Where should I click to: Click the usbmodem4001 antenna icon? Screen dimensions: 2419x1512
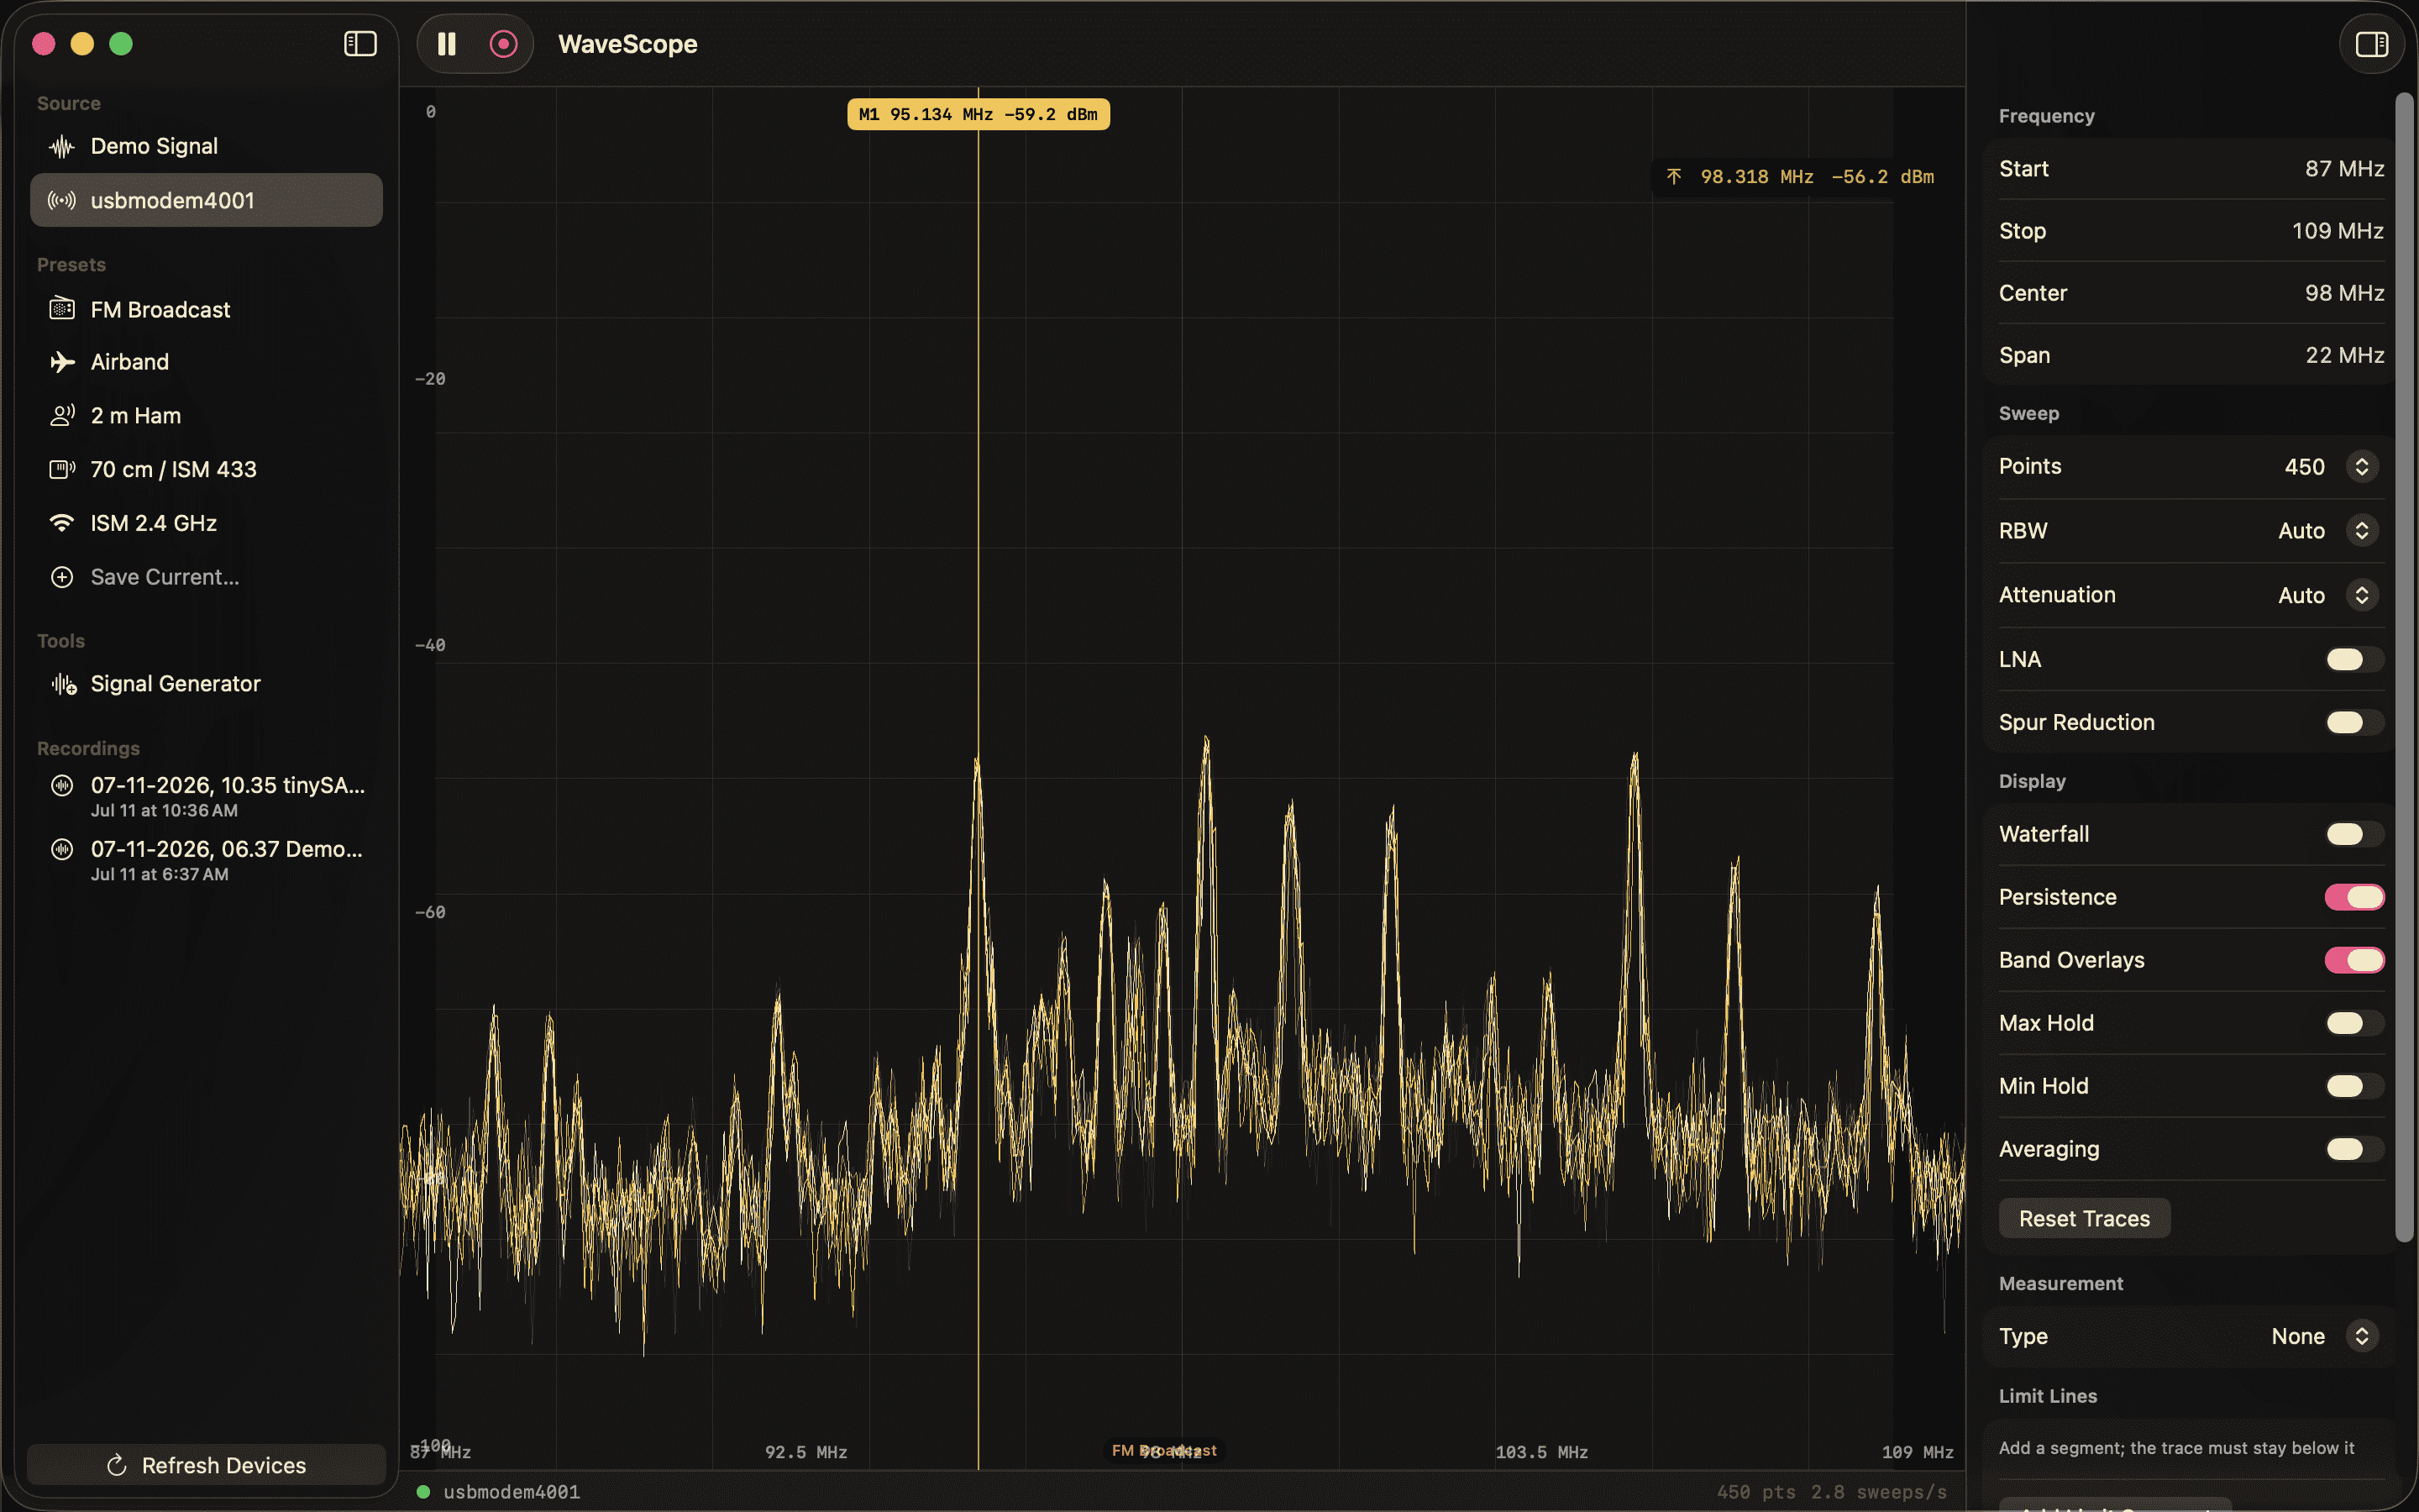[62, 200]
